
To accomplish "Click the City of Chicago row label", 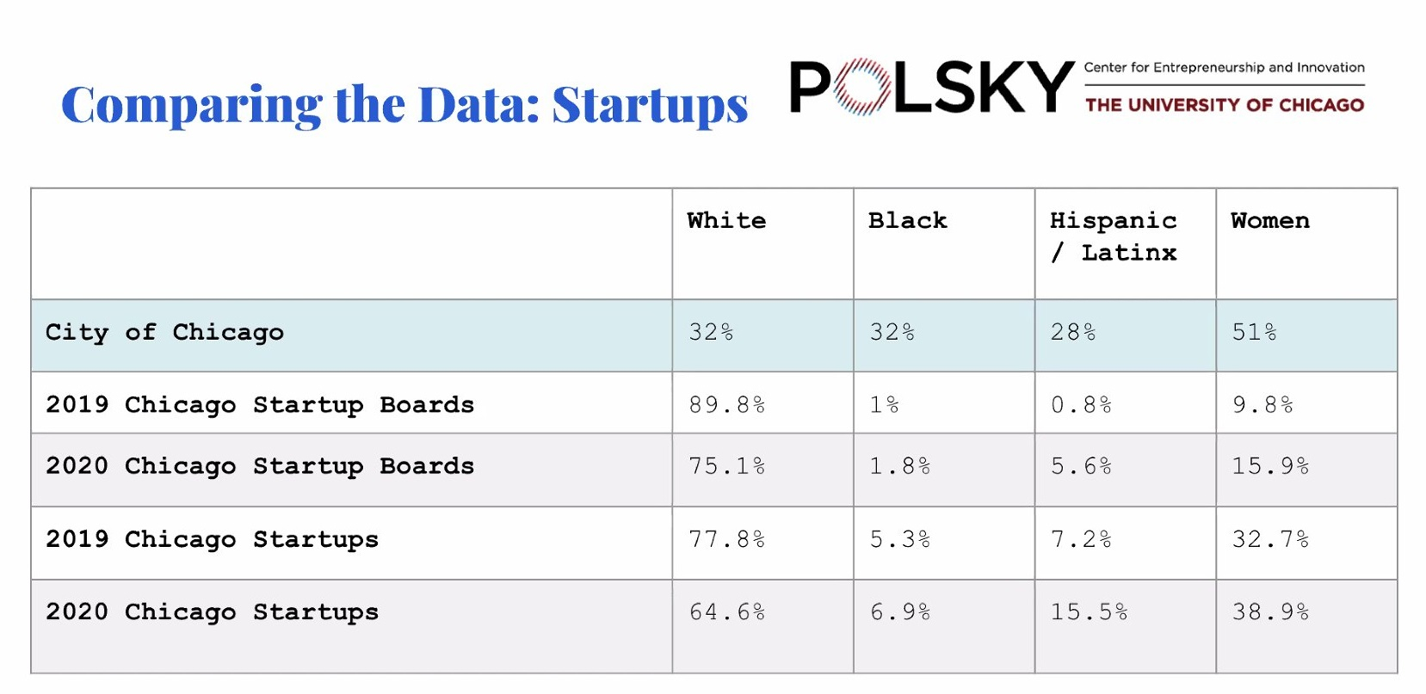I will tap(164, 333).
